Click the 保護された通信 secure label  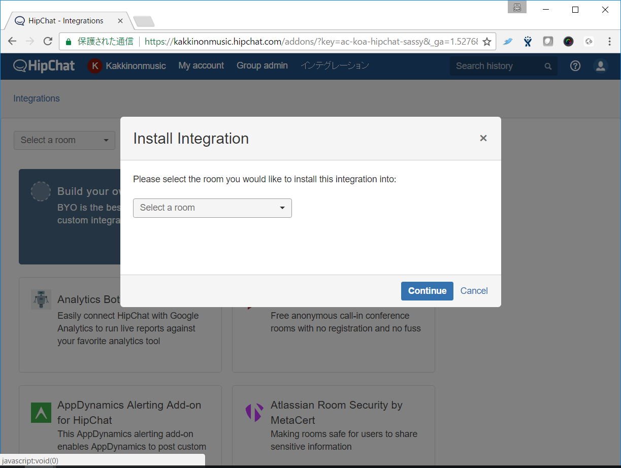click(105, 42)
